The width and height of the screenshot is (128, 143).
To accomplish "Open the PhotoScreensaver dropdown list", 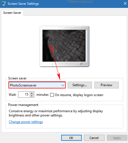I will [x=37, y=85].
